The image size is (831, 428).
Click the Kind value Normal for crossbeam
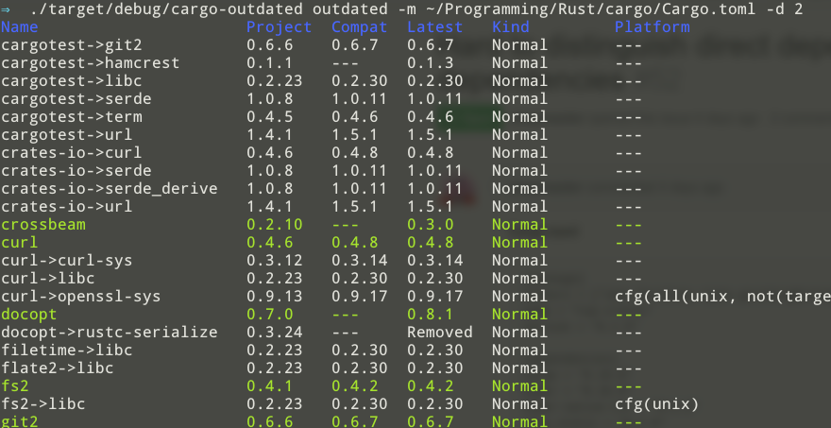pyautogui.click(x=520, y=225)
